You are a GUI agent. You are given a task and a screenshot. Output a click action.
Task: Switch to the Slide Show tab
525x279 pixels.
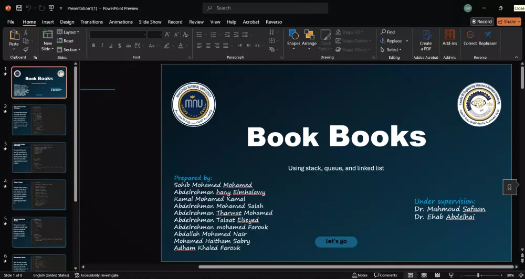[x=150, y=22]
